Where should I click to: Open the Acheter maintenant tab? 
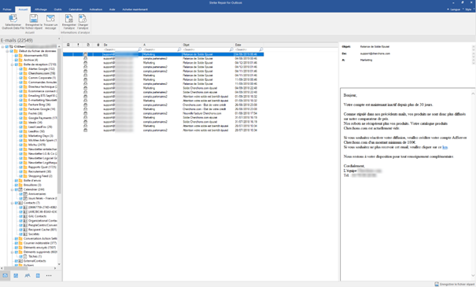135,9
